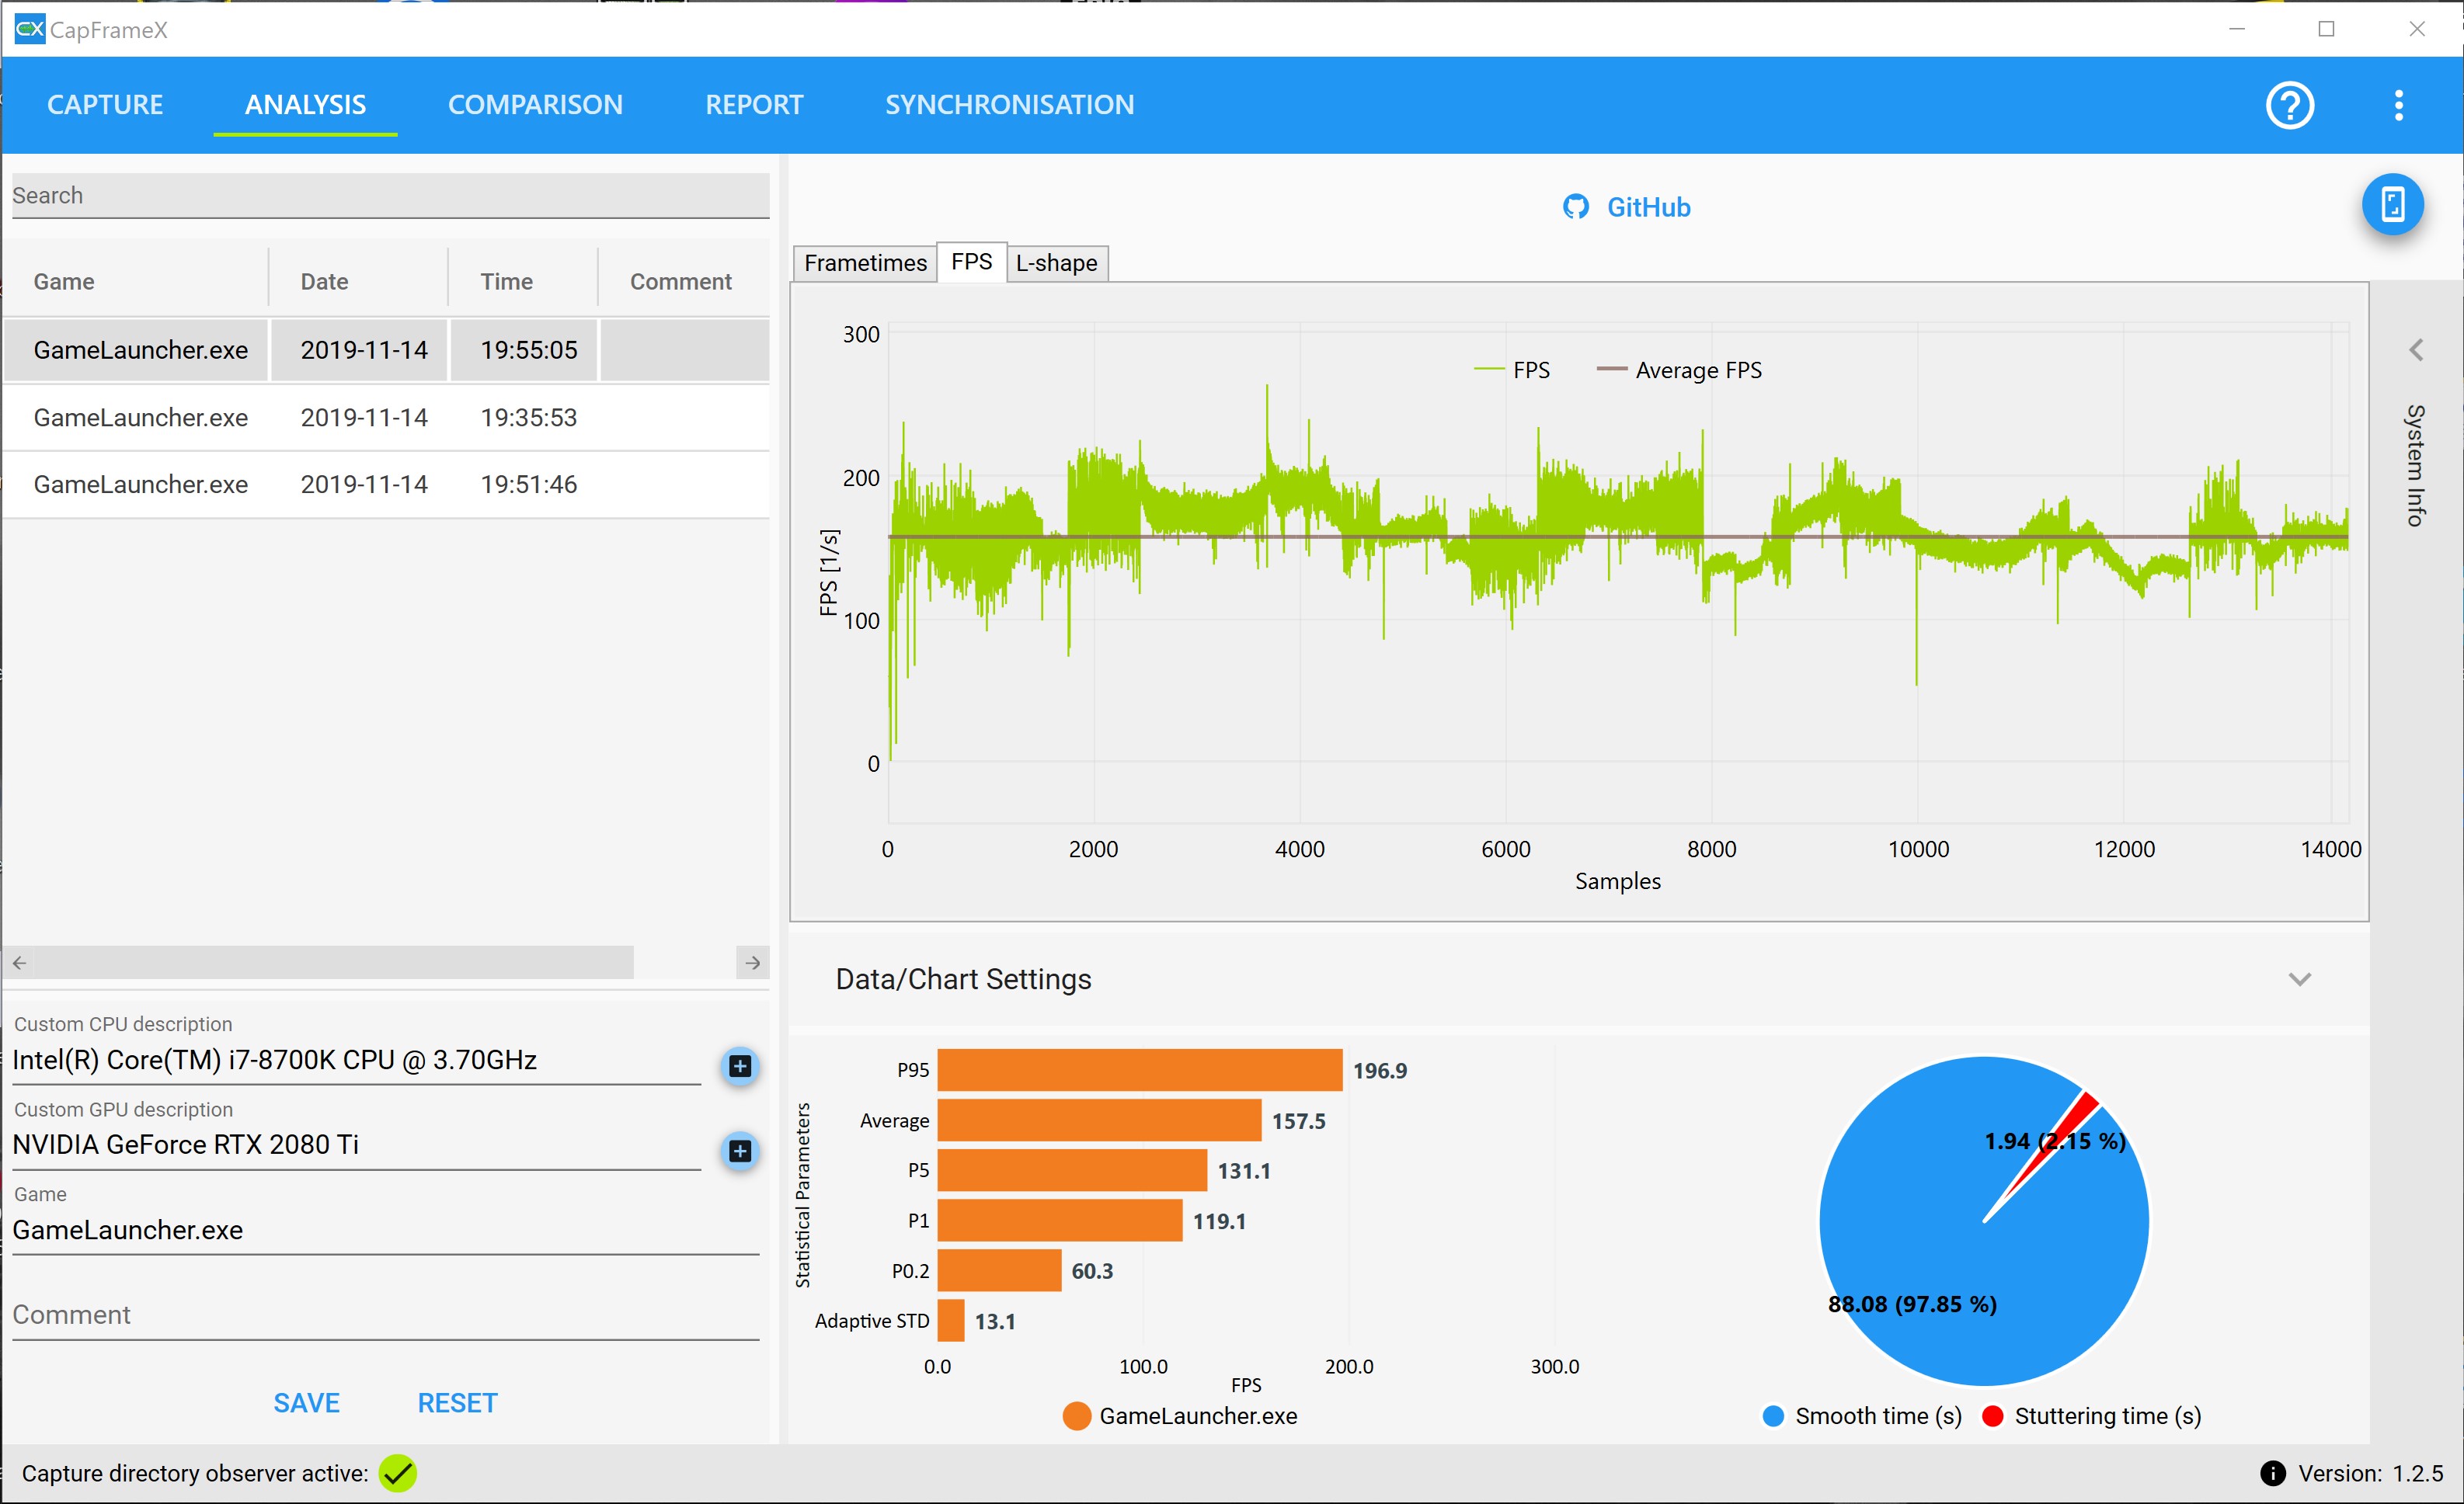The height and width of the screenshot is (1504, 2464).
Task: Add custom GPU description with plus icon
Action: [x=739, y=1150]
